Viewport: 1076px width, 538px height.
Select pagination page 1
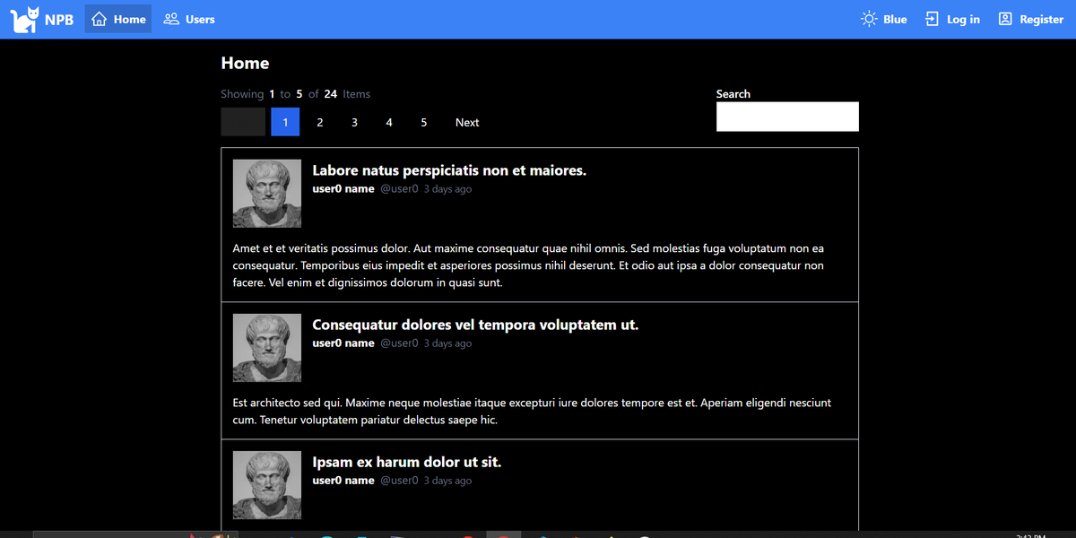coord(285,122)
